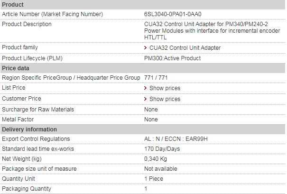Click the Surcharge for Raw Materials label
287x194 pixels.
(38, 110)
